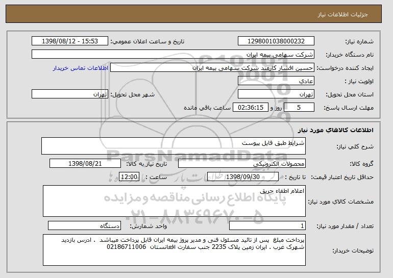The image size is (393, 278).
Task: Click the quantity field showing 1
Action: (267, 225)
